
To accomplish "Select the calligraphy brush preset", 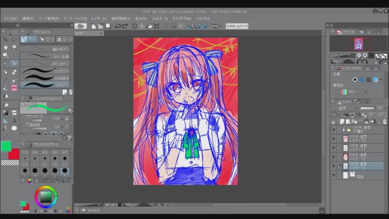I will point(45,71).
